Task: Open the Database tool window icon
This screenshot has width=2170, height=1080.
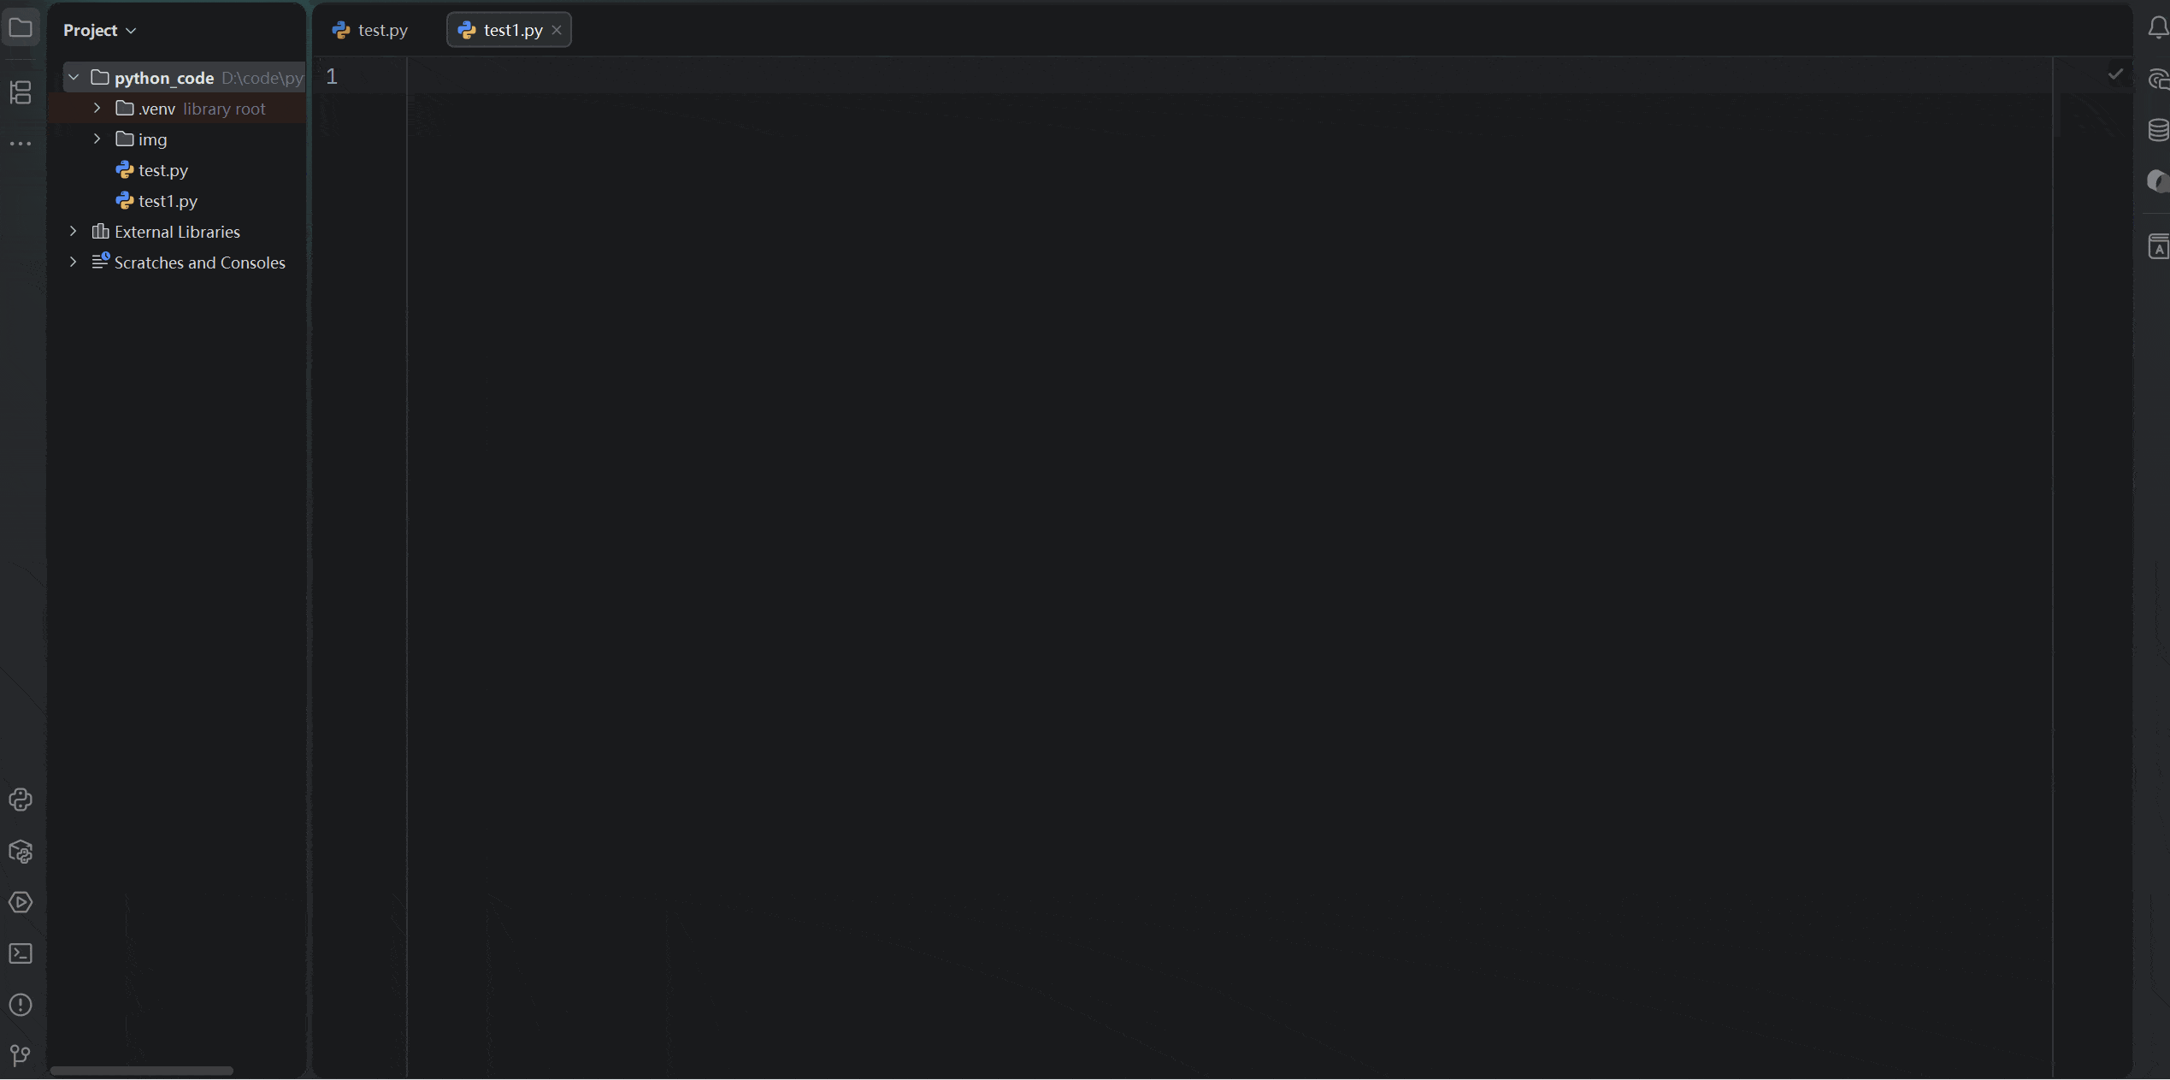Action: click(2158, 130)
